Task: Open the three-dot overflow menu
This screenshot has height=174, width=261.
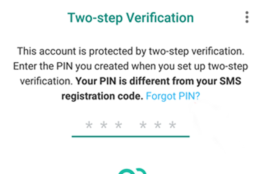Action: (x=247, y=17)
